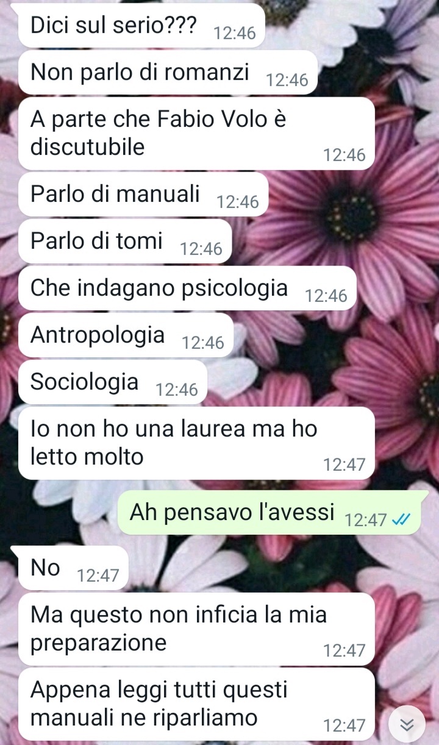Tap the timestamp next to "Dici sul serio???"
Viewport: 439px width, 745px height.
tap(235, 33)
